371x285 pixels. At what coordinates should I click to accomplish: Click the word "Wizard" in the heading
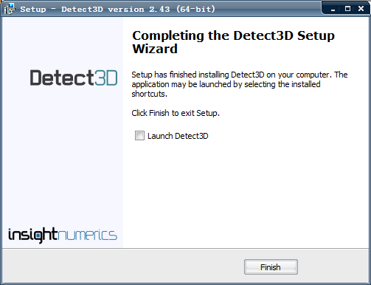(155, 49)
